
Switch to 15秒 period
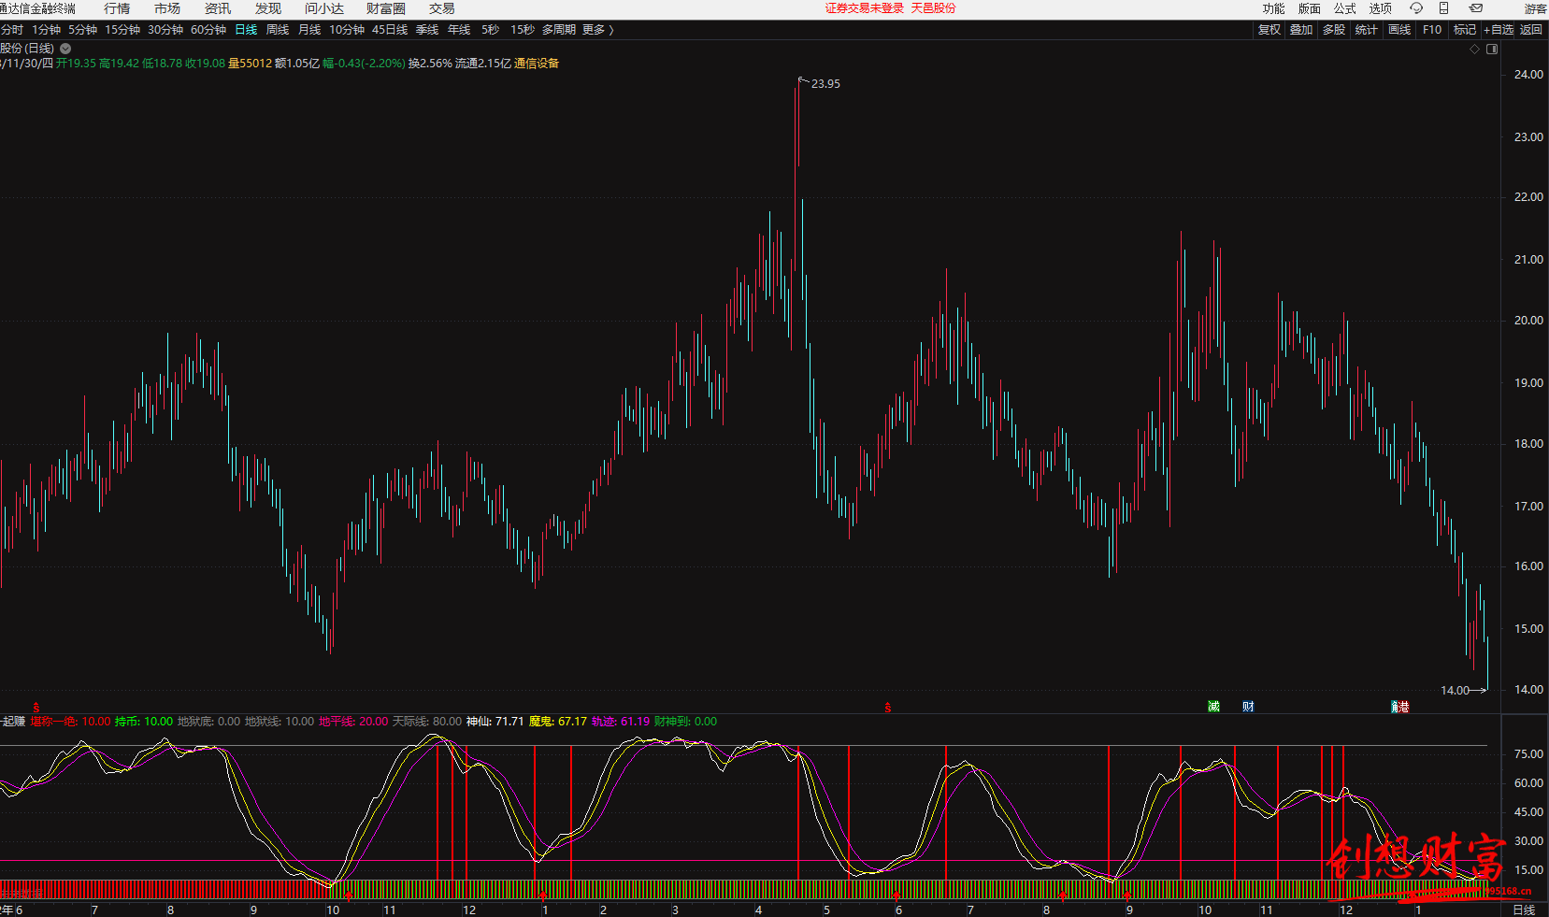[x=523, y=30]
